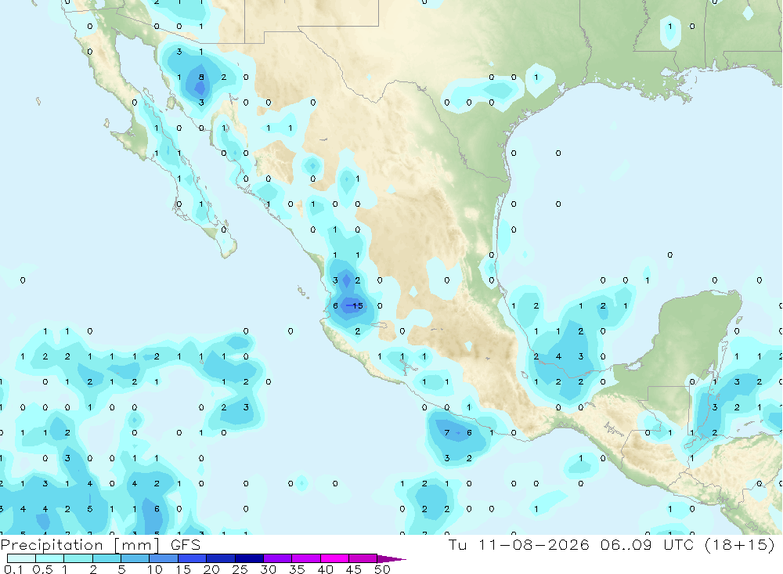Click the "4" value in the Bay of Campeche
This screenshot has height=574, width=783.
click(x=558, y=356)
